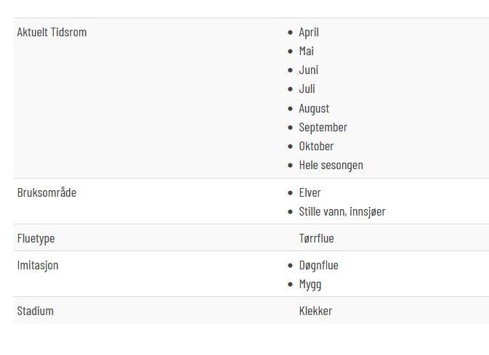
Task: Select Stille vann, innsjøer entry
Action: (342, 212)
